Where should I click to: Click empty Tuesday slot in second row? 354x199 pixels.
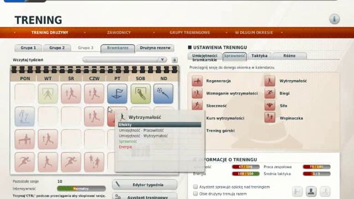48,117
